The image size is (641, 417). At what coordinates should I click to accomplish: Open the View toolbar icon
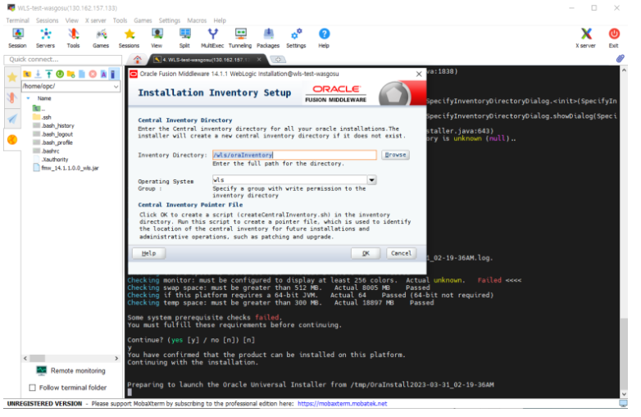tap(157, 38)
